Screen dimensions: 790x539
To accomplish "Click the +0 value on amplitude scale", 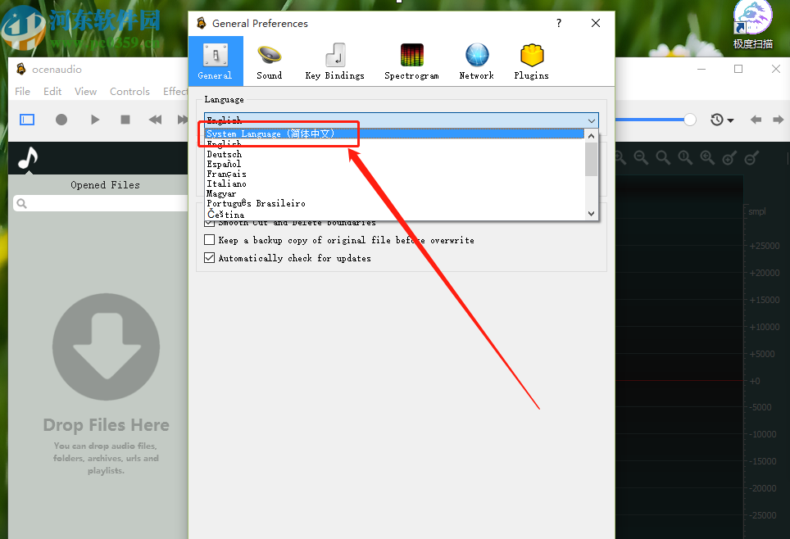I will tap(755, 381).
